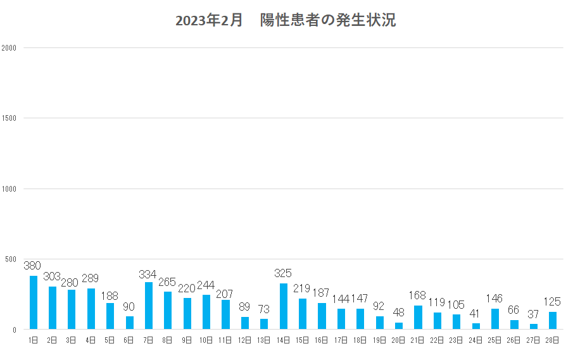Click the y-axis label 2000
Screen dimensions: 573x353
coord(9,48)
